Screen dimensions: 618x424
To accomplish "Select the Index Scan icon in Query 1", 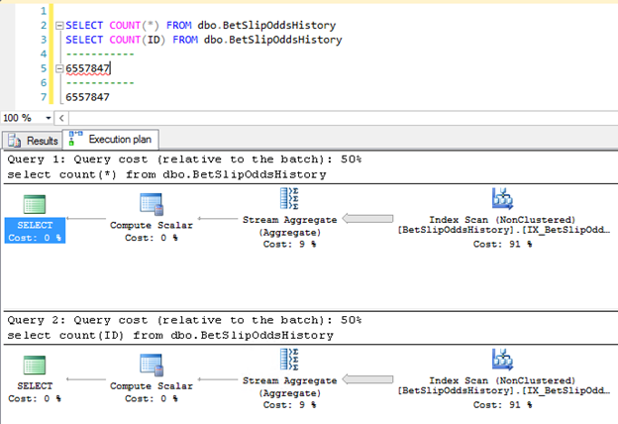I will [x=502, y=198].
